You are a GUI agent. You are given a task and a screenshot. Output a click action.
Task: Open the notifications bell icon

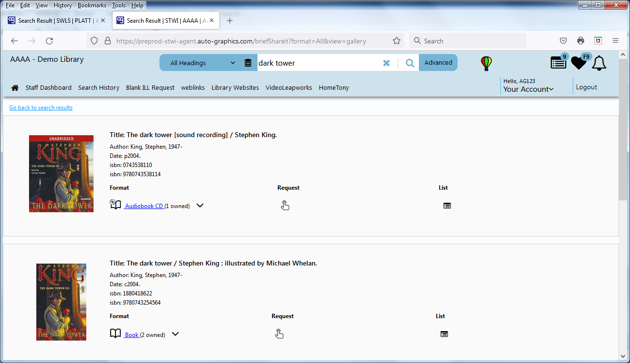pos(599,63)
